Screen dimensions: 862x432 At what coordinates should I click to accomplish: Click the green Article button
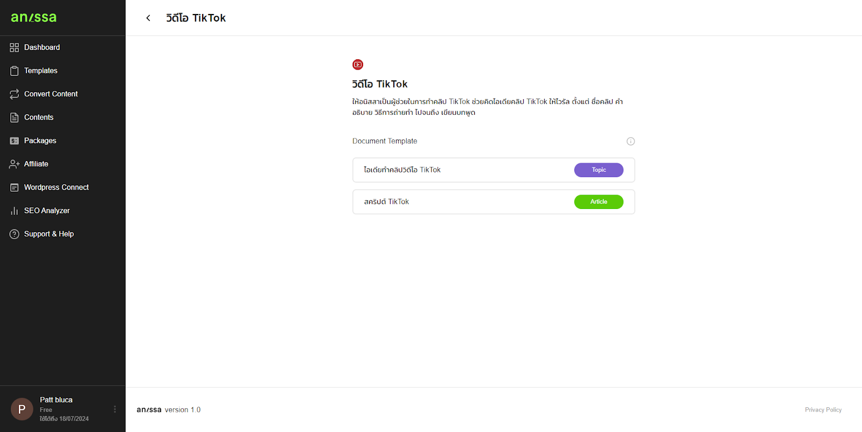point(599,202)
